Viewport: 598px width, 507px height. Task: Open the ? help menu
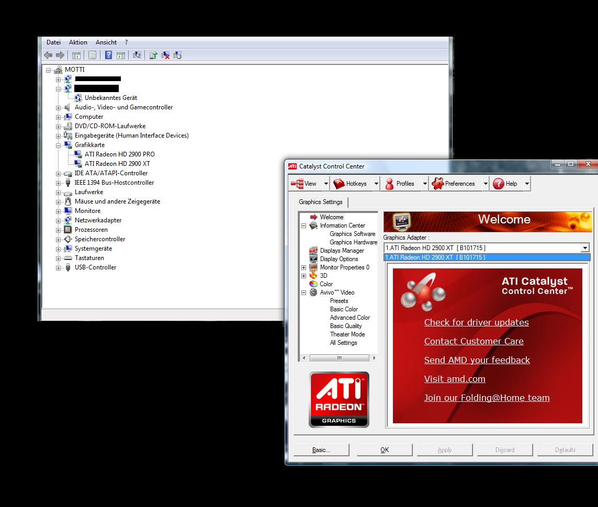(126, 42)
